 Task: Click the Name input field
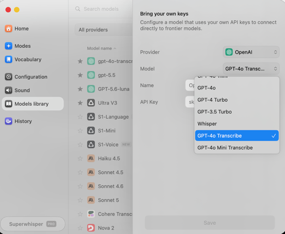coord(190,85)
